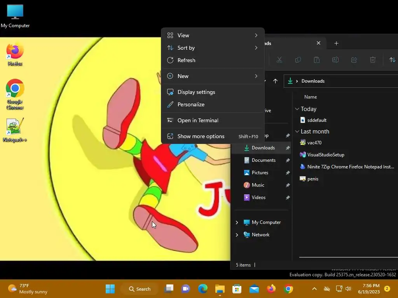Open Task View from the taskbar

click(169, 289)
